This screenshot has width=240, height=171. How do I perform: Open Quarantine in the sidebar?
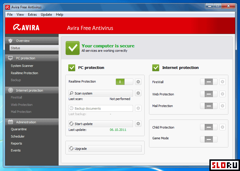click(x=19, y=129)
